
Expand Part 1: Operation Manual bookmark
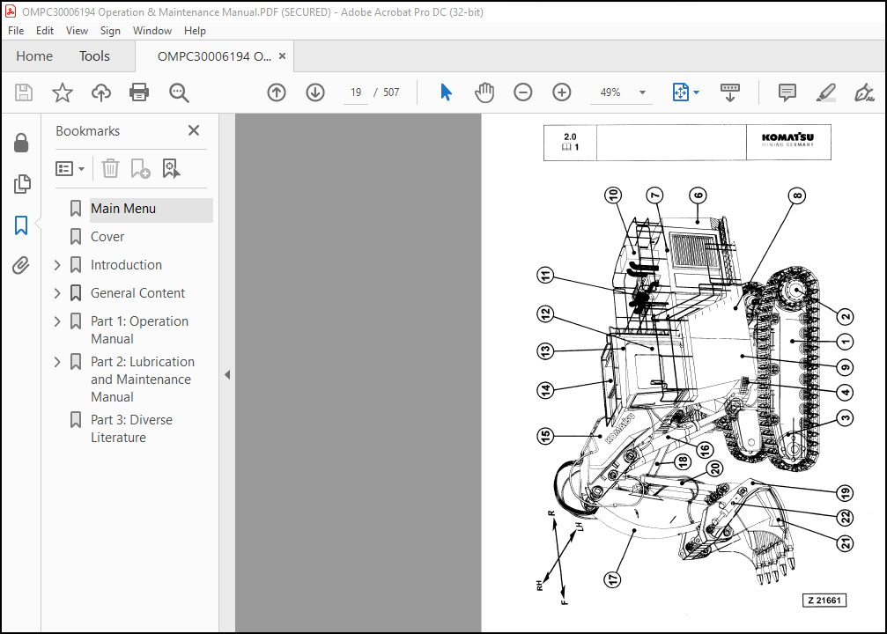coord(57,321)
